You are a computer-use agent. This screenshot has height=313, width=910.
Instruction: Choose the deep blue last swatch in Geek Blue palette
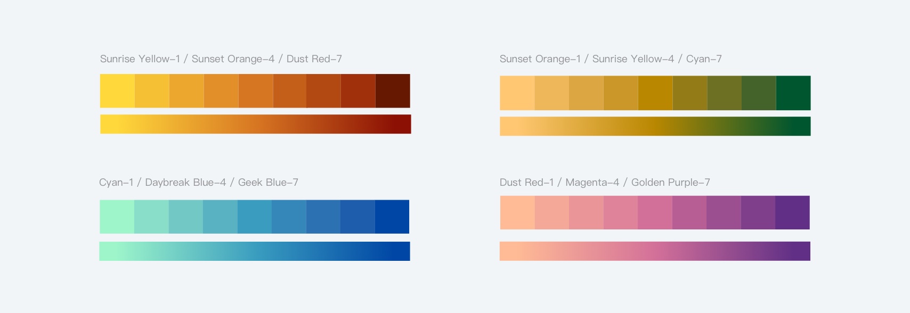(x=392, y=217)
